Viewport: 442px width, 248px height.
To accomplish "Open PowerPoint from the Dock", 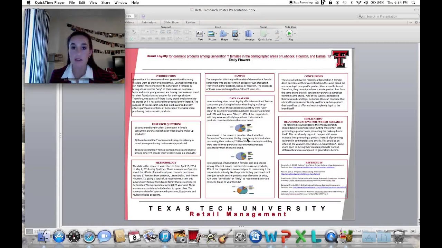I will coord(286,236).
